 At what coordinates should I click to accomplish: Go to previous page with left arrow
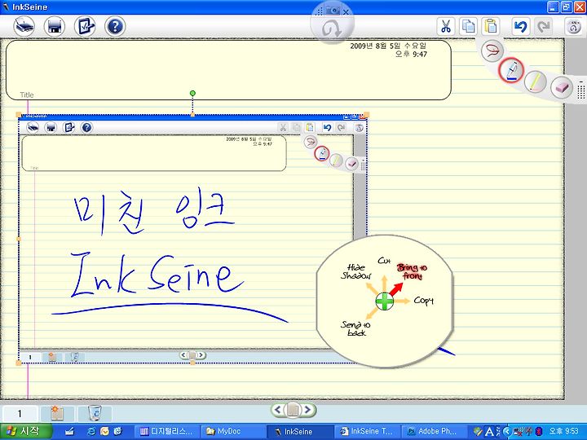point(278,410)
